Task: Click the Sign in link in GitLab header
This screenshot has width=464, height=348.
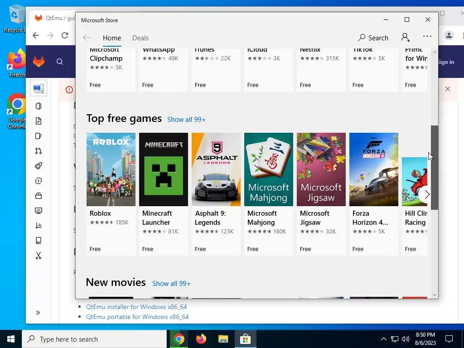Action: (x=446, y=62)
